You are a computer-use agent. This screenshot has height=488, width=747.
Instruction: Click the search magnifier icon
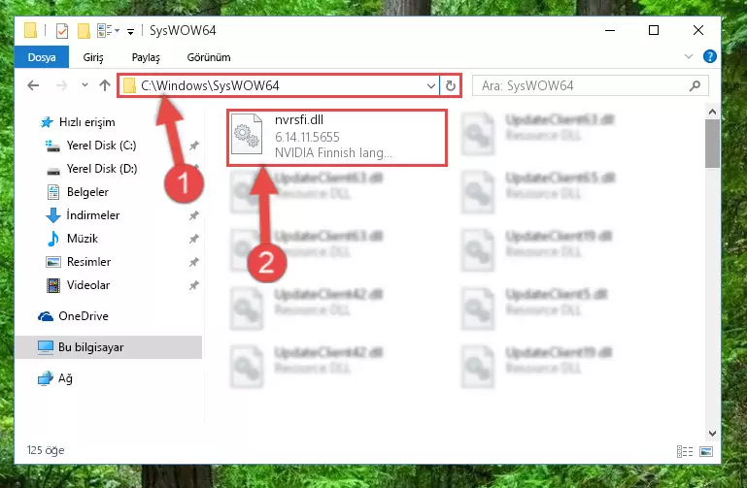click(696, 85)
